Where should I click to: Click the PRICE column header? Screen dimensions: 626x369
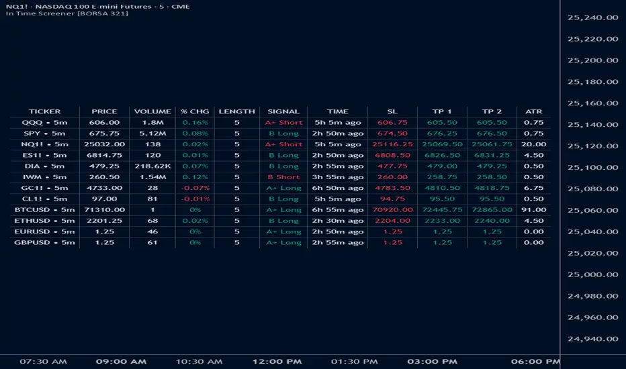[104, 111]
